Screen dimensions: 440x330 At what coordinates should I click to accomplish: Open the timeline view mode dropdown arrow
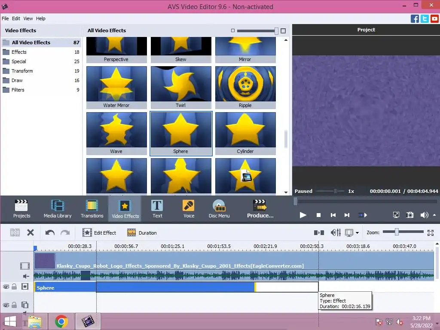357,232
